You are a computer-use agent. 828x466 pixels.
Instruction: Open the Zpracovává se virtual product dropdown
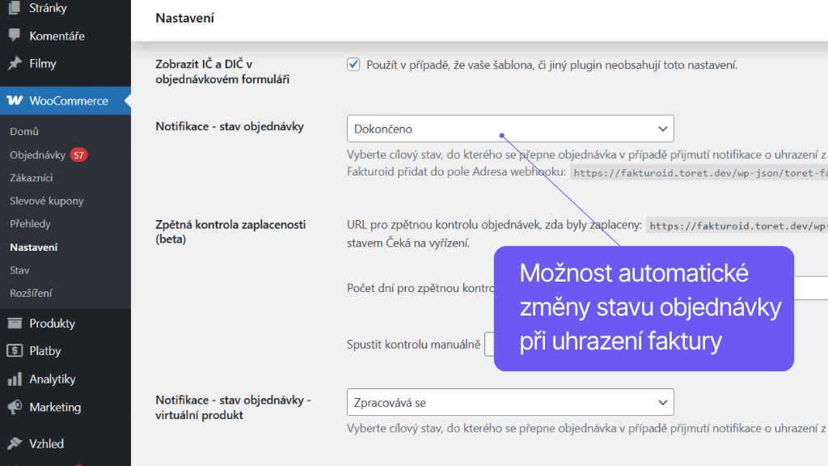coord(509,402)
